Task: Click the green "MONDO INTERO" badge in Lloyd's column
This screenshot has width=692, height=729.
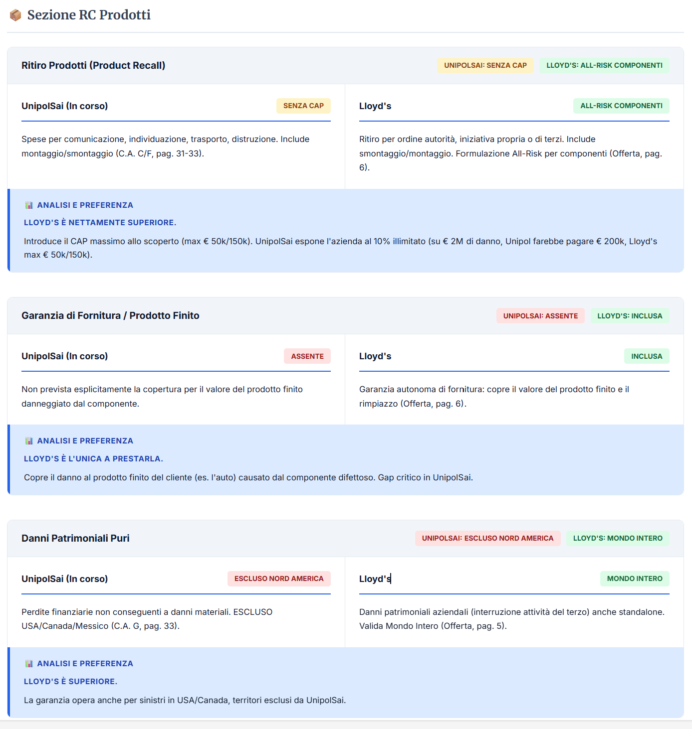Action: click(635, 579)
